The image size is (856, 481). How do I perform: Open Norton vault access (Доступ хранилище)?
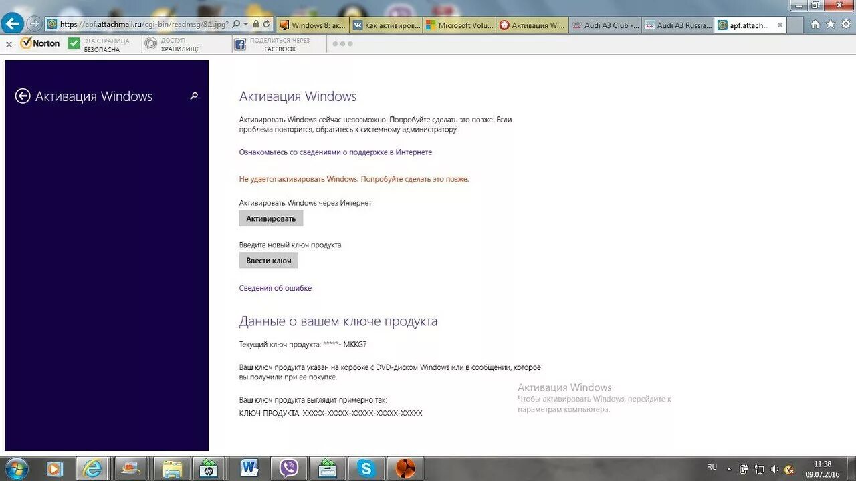[174, 45]
